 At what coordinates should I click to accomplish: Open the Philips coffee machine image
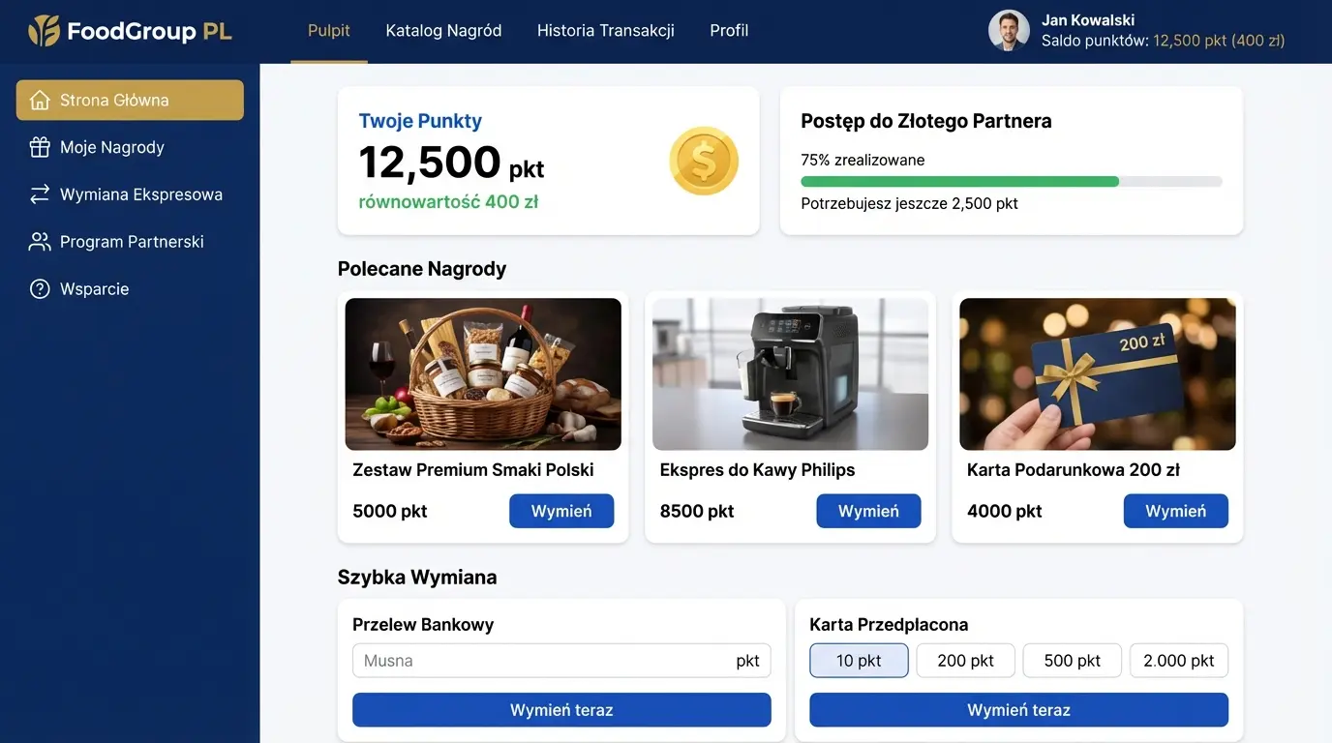[x=791, y=374]
